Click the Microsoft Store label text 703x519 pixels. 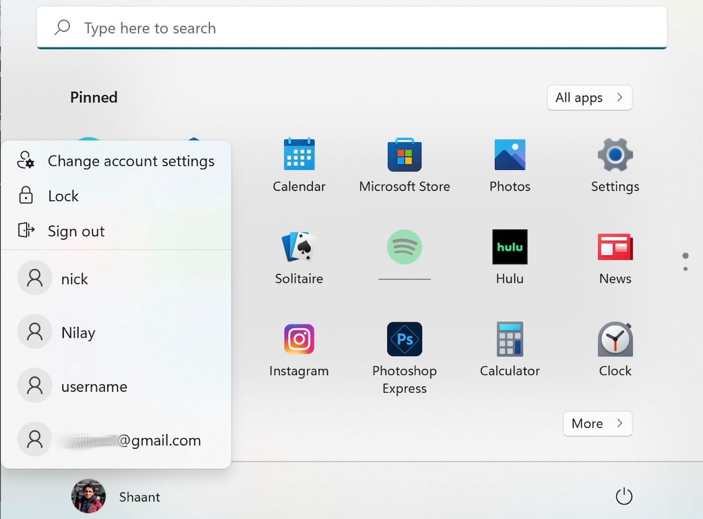[404, 186]
